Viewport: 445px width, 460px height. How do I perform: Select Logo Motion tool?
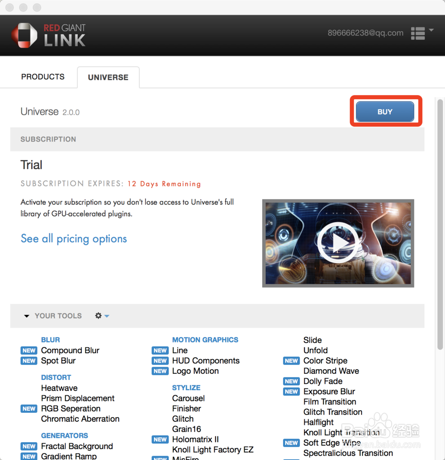point(195,371)
